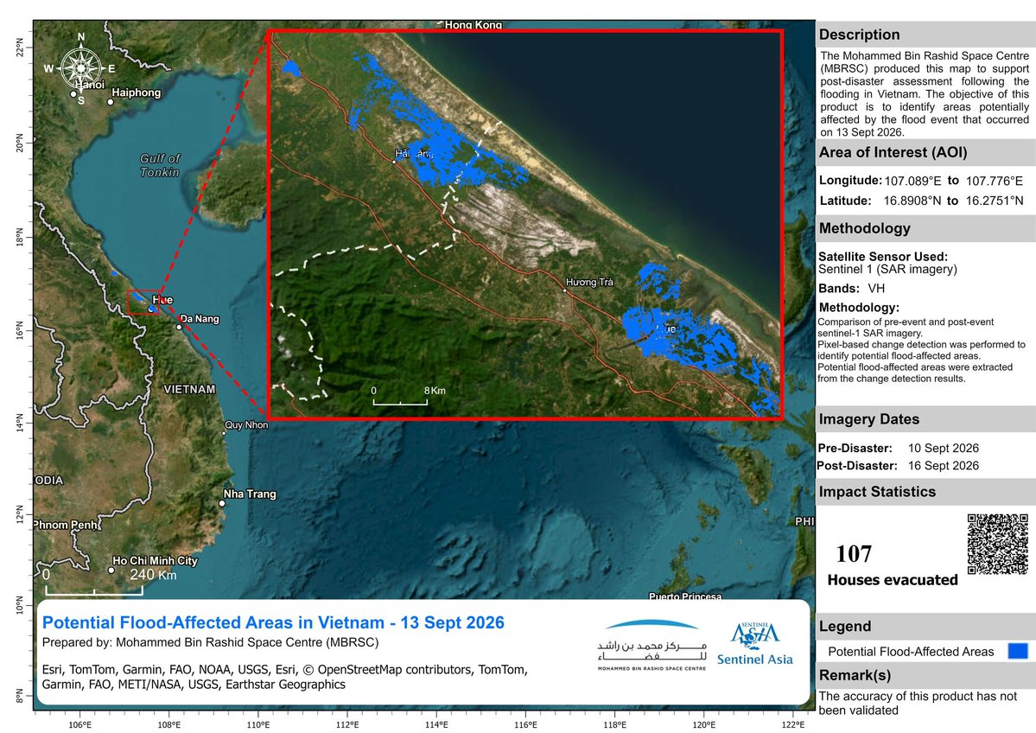
Task: Click the 'Imagery Dates' heading
Action: [x=869, y=419]
